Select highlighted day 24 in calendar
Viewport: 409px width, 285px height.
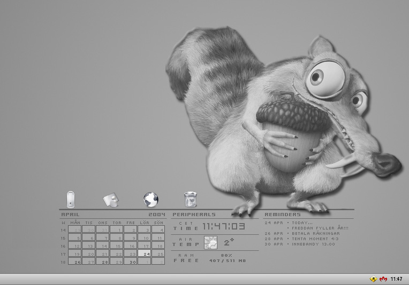[144, 253]
